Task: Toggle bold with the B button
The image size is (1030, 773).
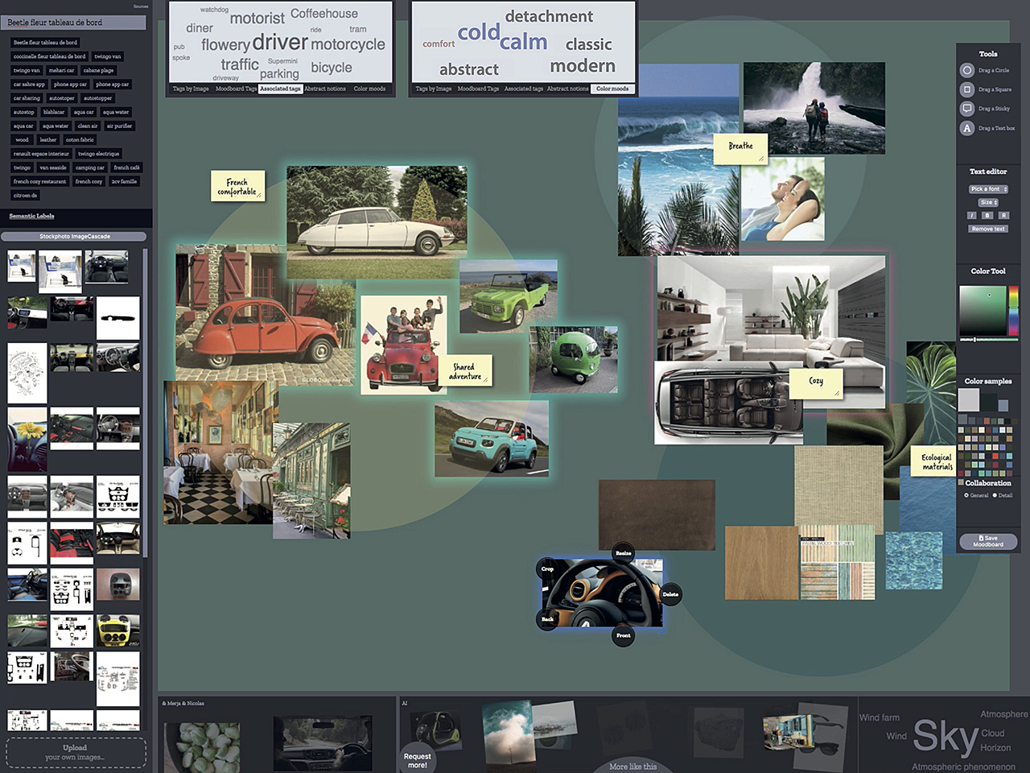Action: tap(987, 216)
